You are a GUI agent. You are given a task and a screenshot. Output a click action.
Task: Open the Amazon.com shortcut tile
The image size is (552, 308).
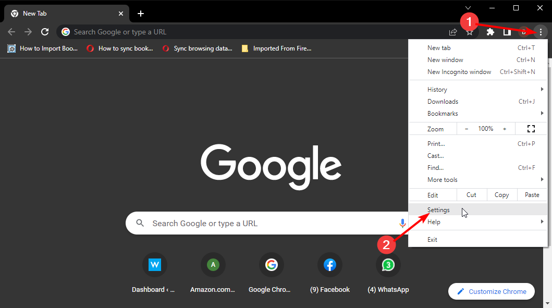213,273
